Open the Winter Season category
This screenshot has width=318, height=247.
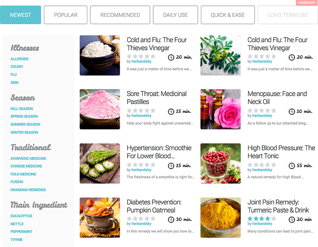(x=24, y=132)
